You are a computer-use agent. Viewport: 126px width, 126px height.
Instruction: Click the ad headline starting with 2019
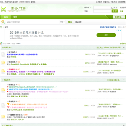pyautogui.click(x=27, y=33)
